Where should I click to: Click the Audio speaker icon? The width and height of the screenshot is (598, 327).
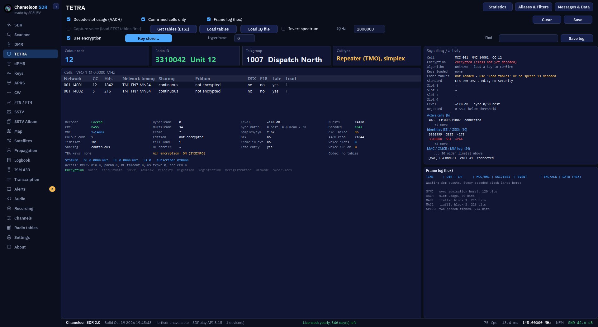pos(9,199)
